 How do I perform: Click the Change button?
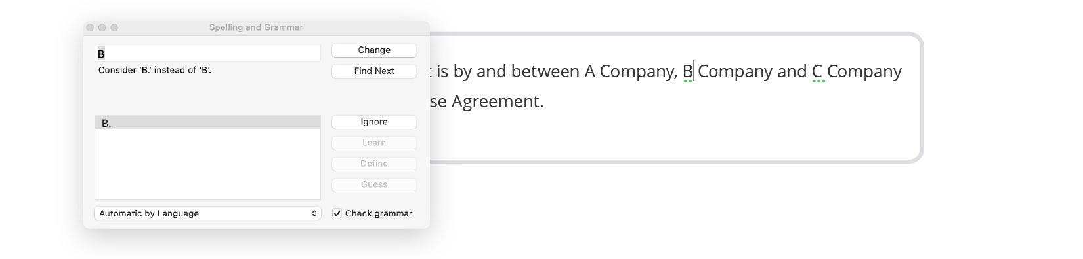[x=374, y=50]
